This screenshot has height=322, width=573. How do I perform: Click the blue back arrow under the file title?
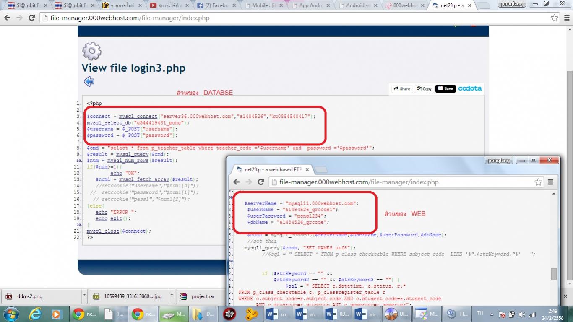89,81
